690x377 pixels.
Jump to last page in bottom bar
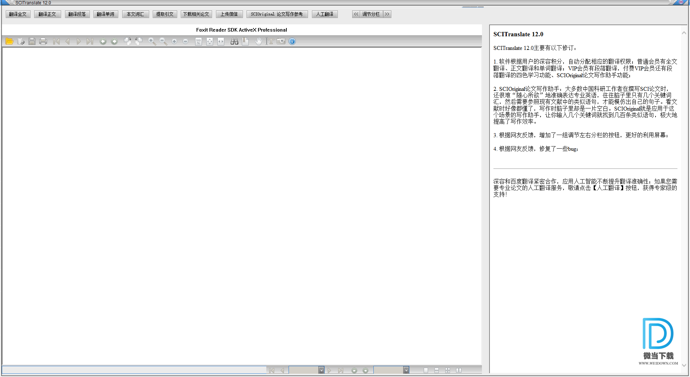point(341,371)
